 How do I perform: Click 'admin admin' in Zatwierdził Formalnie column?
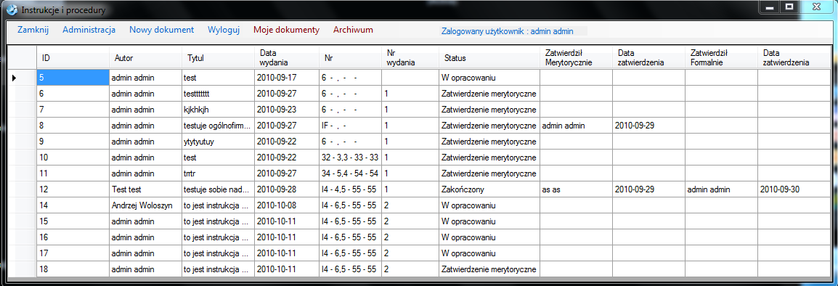721,189
